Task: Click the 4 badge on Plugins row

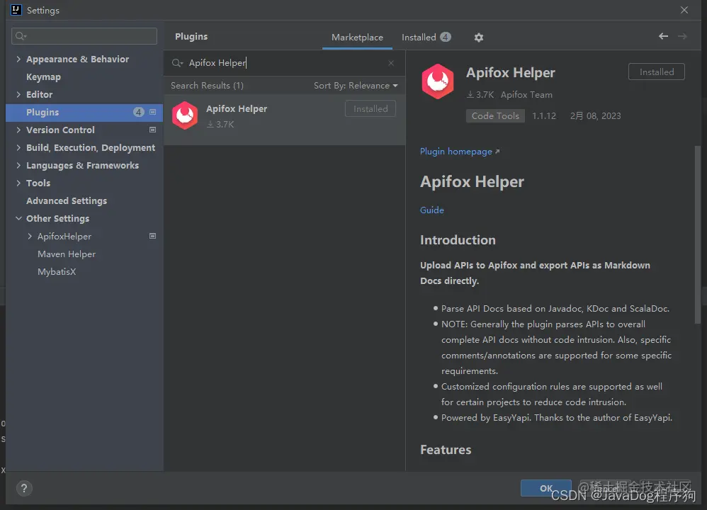Action: [x=138, y=113]
